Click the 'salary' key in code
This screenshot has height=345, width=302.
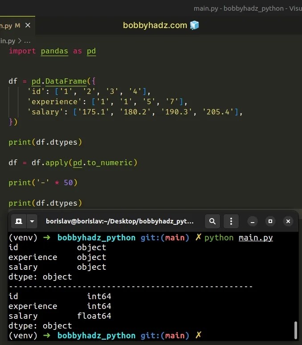45,112
